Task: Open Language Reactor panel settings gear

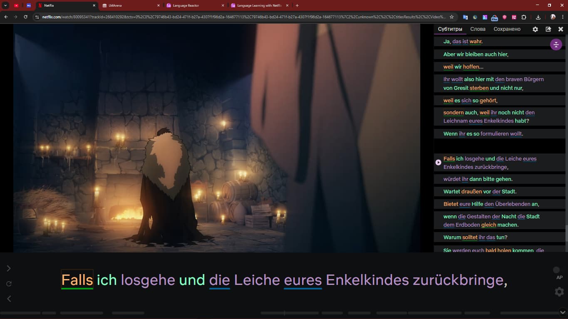Action: tap(535, 29)
